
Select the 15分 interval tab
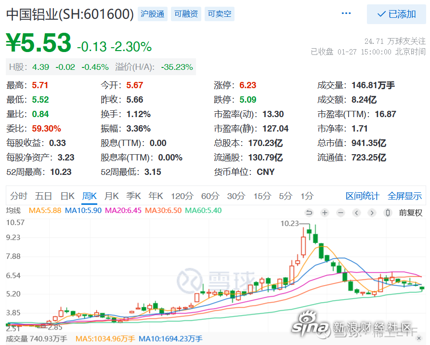click(x=262, y=196)
